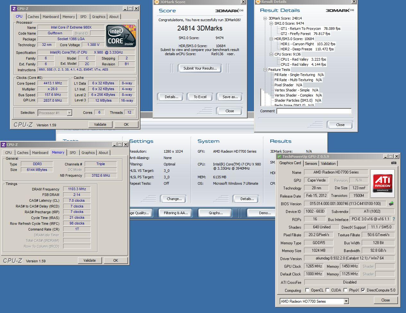Viewport: 406px width, 313px height.
Task: Switch to Mainboard tab in top CPU-Z window
Action: click(51, 17)
